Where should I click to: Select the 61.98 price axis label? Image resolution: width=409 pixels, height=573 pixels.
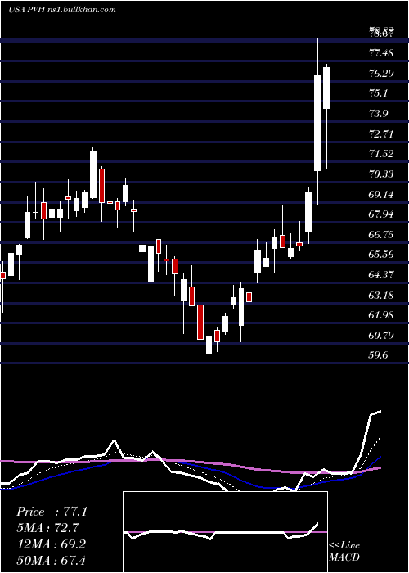[381, 315]
